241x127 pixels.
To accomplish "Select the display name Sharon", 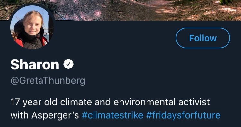I will point(35,65).
